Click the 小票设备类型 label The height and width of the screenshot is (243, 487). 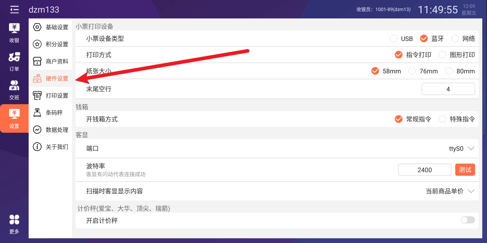pyautogui.click(x=105, y=39)
